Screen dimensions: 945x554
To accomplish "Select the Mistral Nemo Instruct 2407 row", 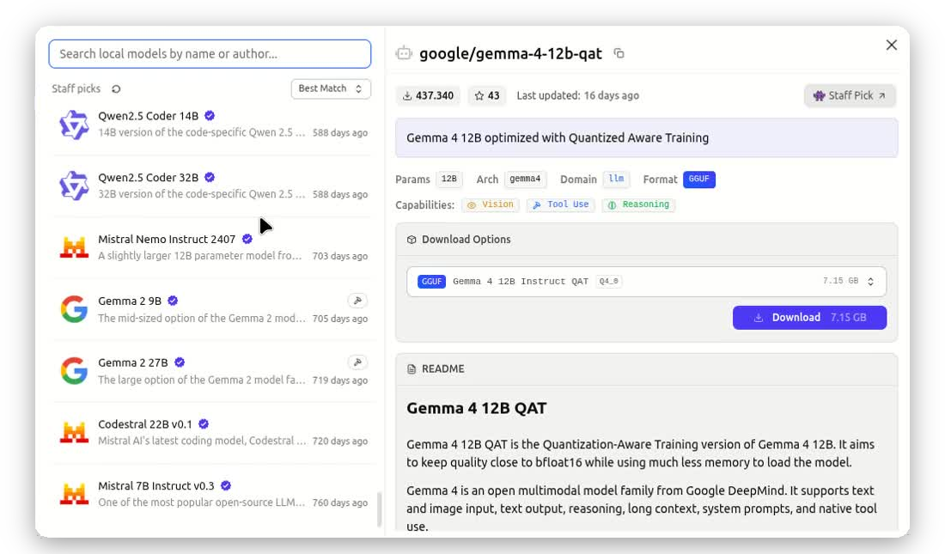I will (x=212, y=247).
